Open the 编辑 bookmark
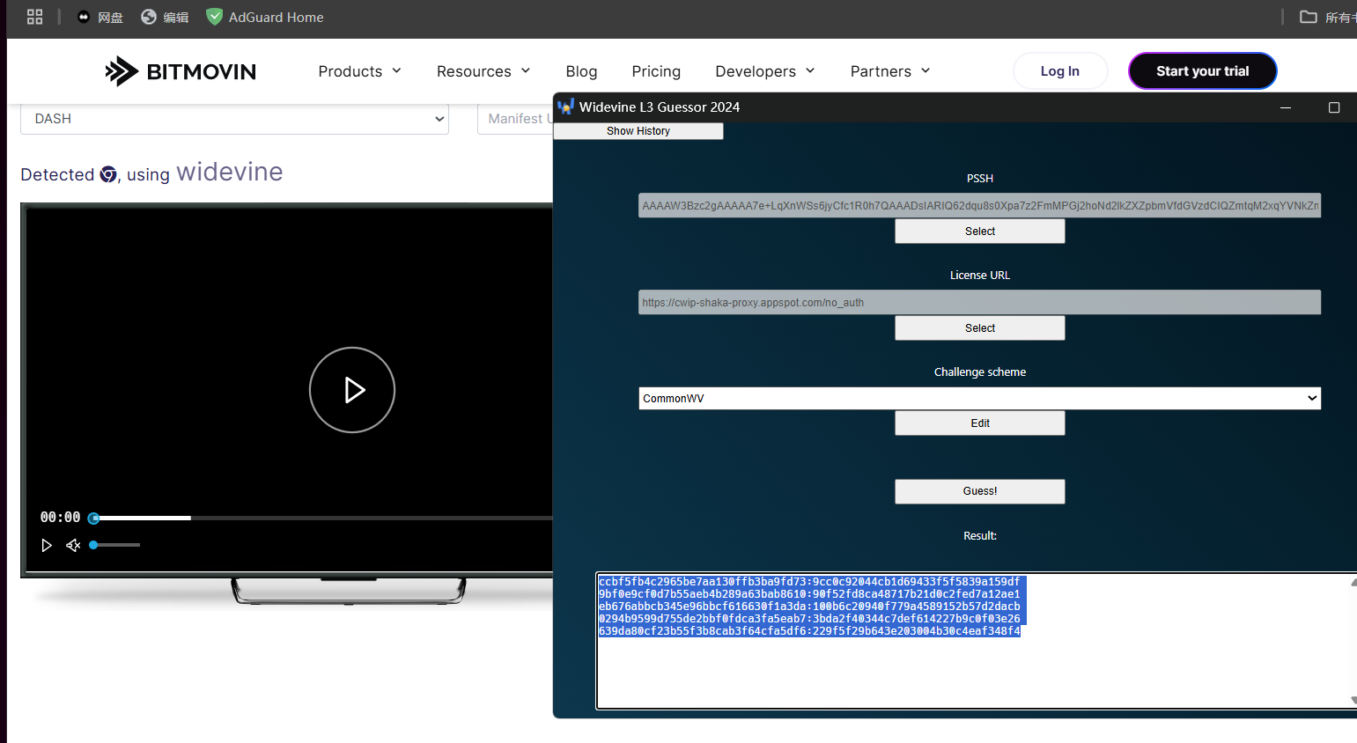This screenshot has width=1357, height=743. click(x=166, y=17)
